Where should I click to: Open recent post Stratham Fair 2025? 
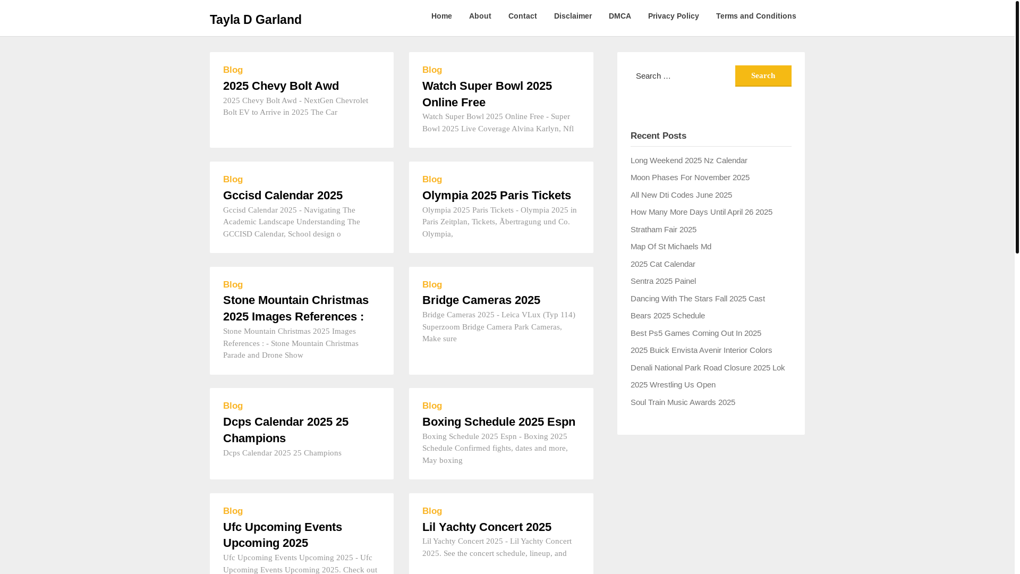(x=663, y=230)
